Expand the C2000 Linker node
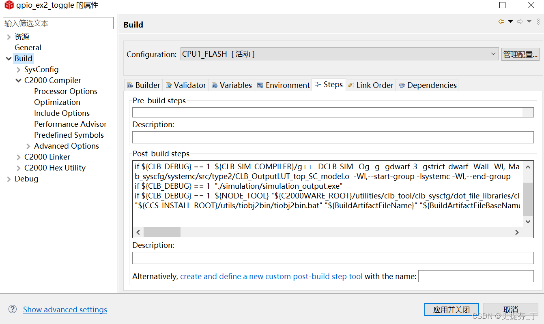Screen dimensions: 544x324 pyautogui.click(x=18, y=157)
